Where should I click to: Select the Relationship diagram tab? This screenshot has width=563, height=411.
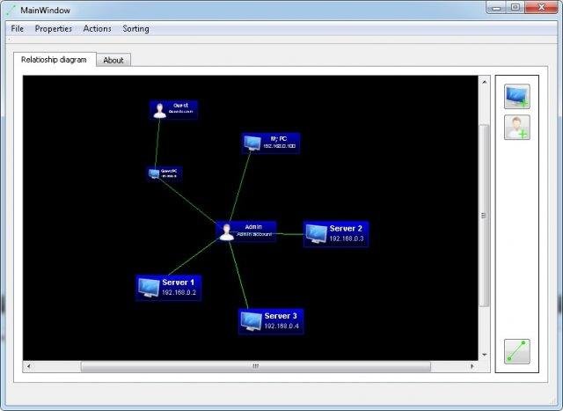coord(55,59)
